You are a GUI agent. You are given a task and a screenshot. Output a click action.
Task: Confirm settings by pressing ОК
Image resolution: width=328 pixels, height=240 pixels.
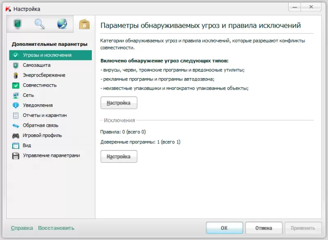point(224,228)
